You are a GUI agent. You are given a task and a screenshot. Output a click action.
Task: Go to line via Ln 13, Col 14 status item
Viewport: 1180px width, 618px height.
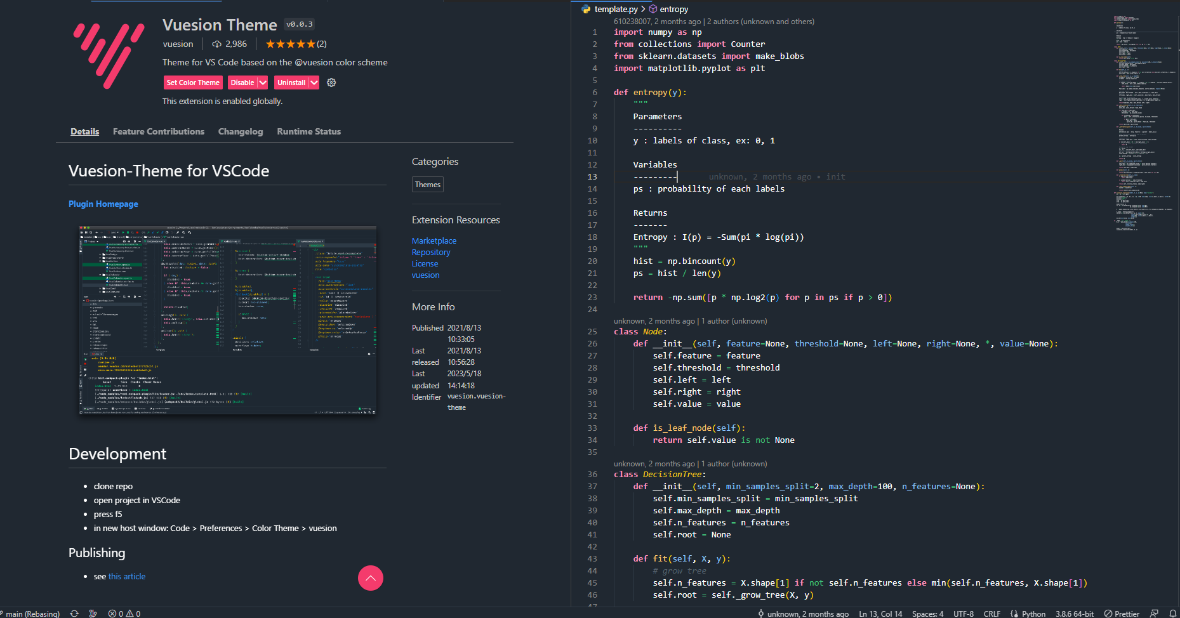(x=880, y=614)
